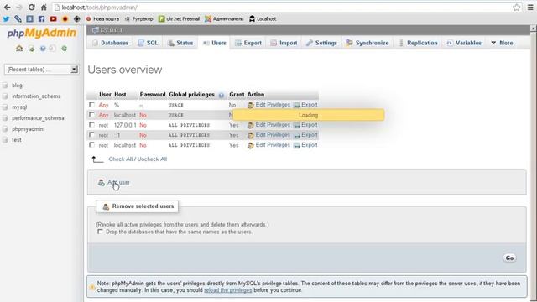Click Export link for Any % user
This screenshot has width=537, height=302.
tap(310, 105)
